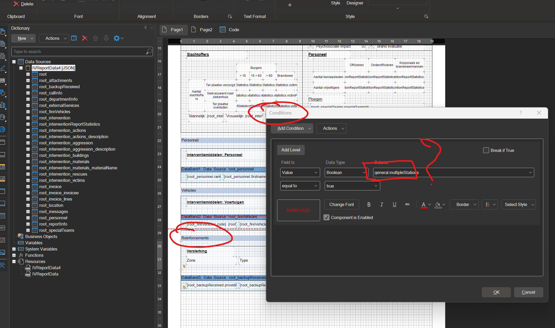Open the Column general.multipleStations combo box

coord(453,172)
